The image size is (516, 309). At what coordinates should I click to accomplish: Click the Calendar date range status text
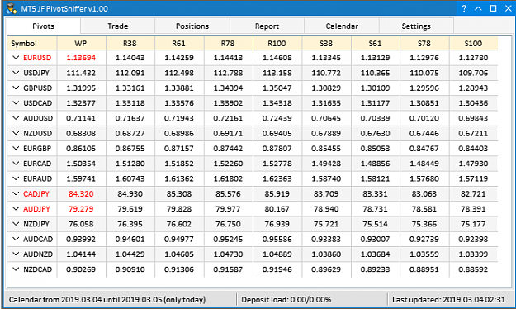tap(107, 299)
